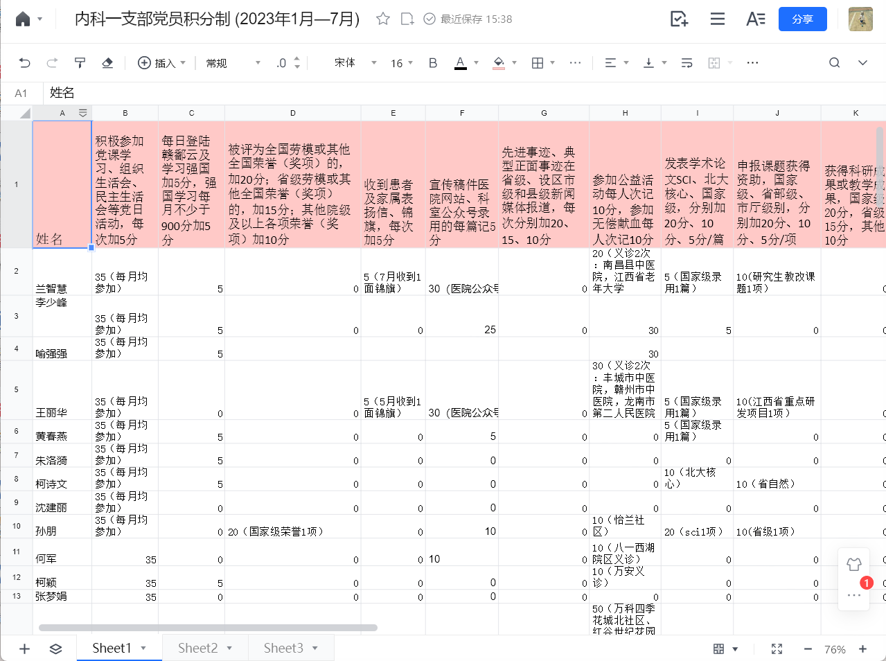Click the fill color bucket swatch

click(x=499, y=63)
